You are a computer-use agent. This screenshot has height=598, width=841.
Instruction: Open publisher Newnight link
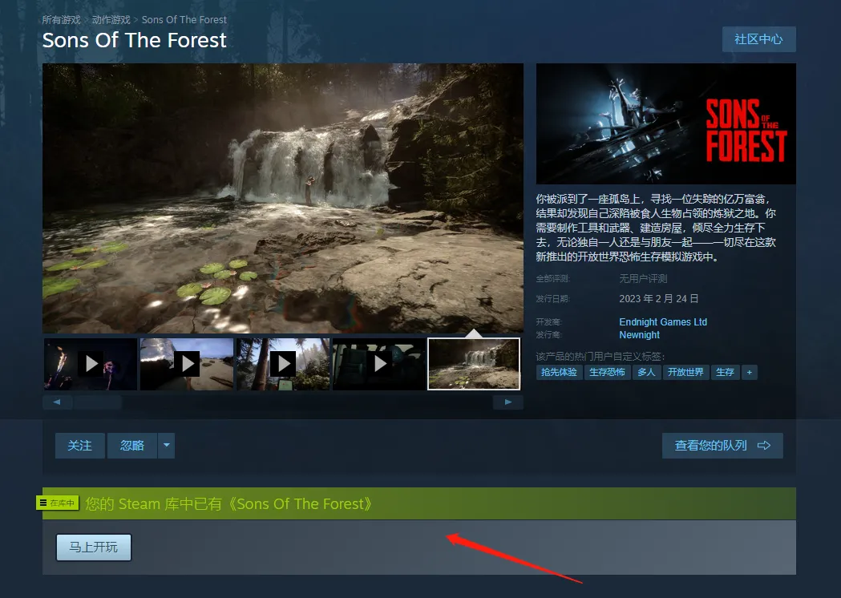639,334
